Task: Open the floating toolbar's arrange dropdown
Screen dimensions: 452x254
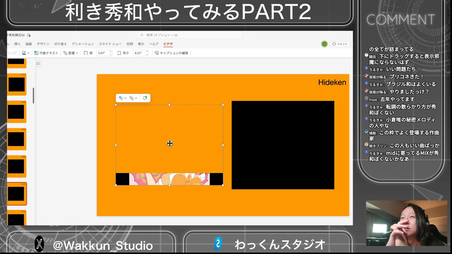Action: 133,98
